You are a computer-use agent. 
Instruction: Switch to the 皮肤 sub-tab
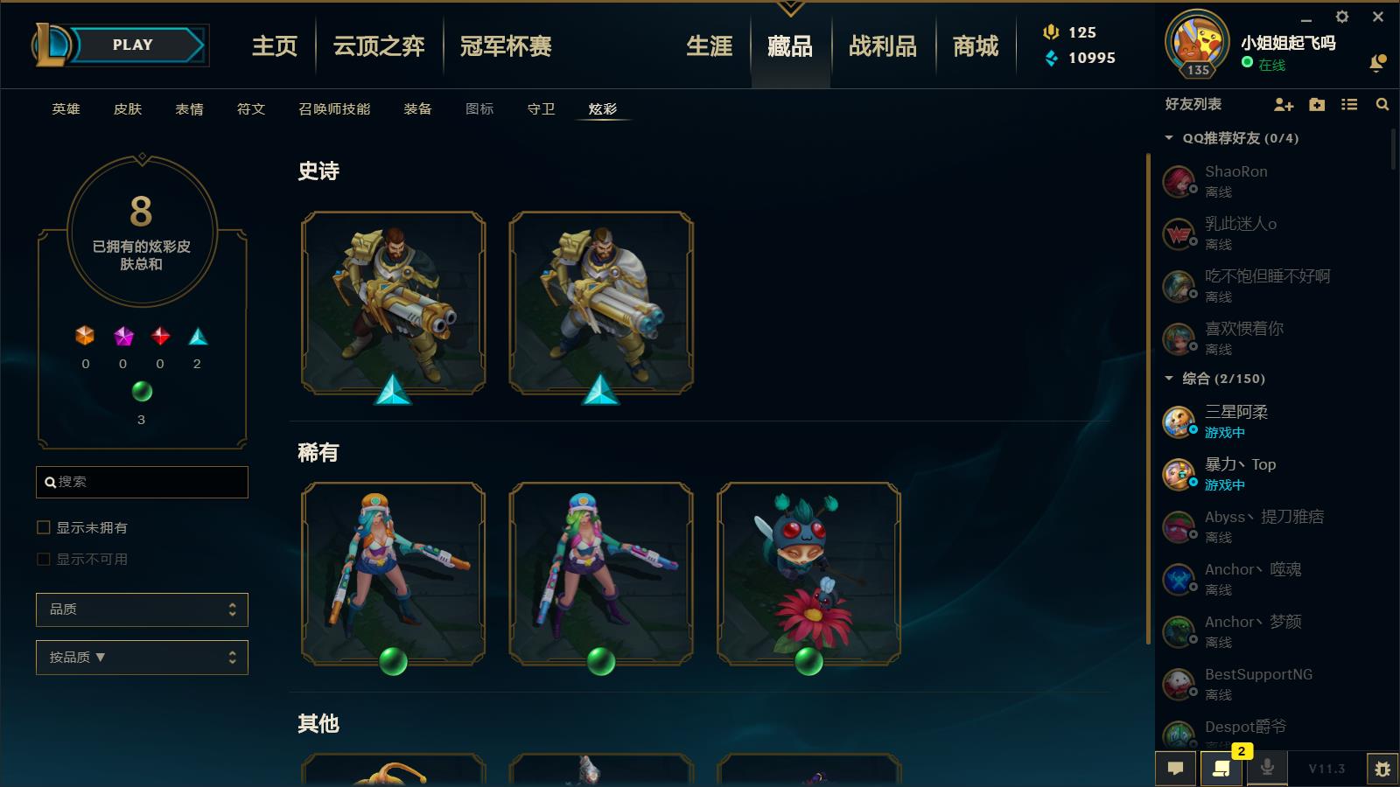pyautogui.click(x=128, y=109)
